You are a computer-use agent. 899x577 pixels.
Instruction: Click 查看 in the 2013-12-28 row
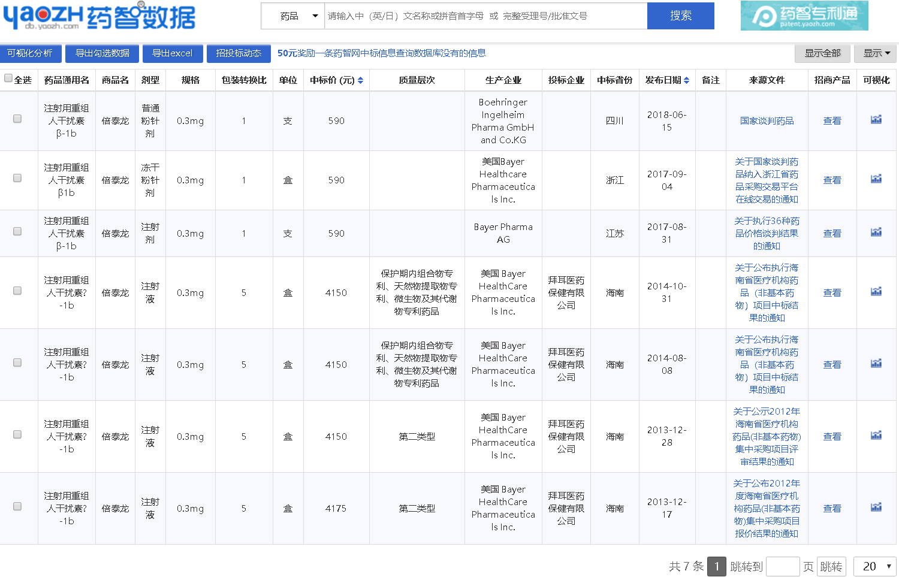[x=832, y=437]
